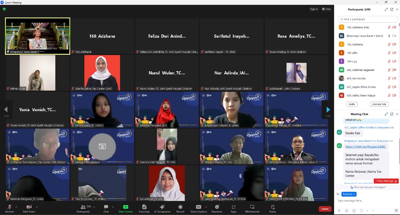This screenshot has width=400, height=215.
Task: Click Sign in at top right
Action: click(x=314, y=9)
